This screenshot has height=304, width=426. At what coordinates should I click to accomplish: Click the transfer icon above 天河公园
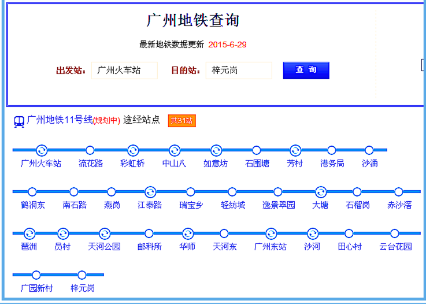(105, 233)
